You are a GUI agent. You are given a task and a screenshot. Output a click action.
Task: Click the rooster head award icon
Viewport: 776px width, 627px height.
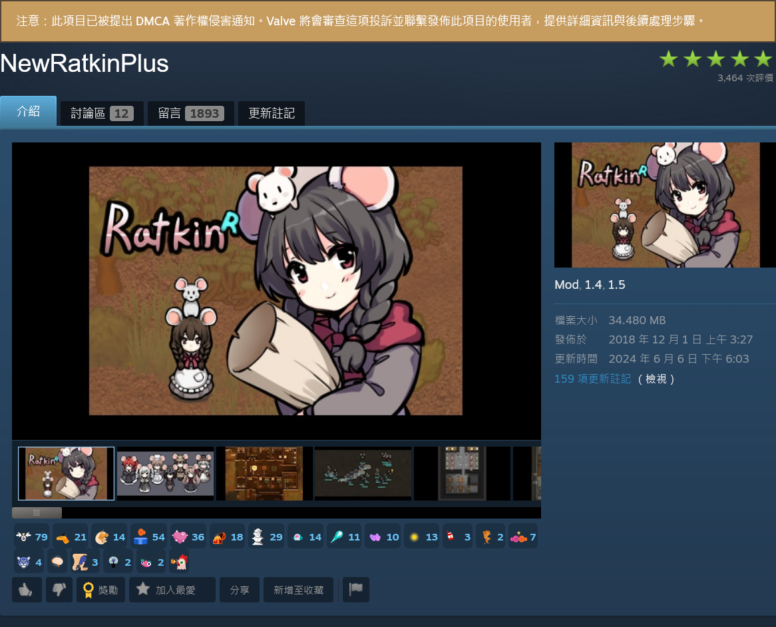coord(179,562)
